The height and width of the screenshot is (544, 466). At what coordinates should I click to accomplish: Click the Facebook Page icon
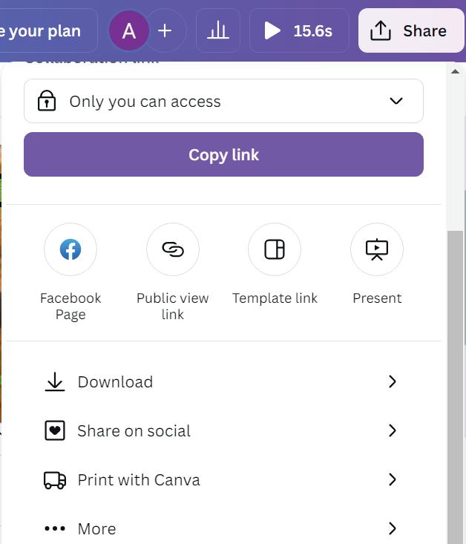click(x=70, y=249)
